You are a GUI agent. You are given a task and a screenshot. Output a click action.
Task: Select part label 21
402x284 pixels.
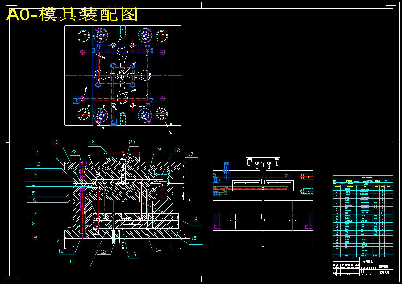tap(93, 143)
